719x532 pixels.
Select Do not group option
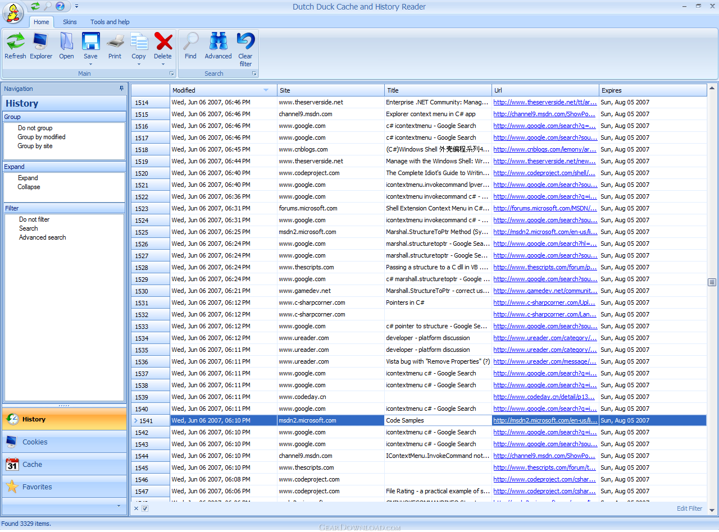[x=35, y=128]
